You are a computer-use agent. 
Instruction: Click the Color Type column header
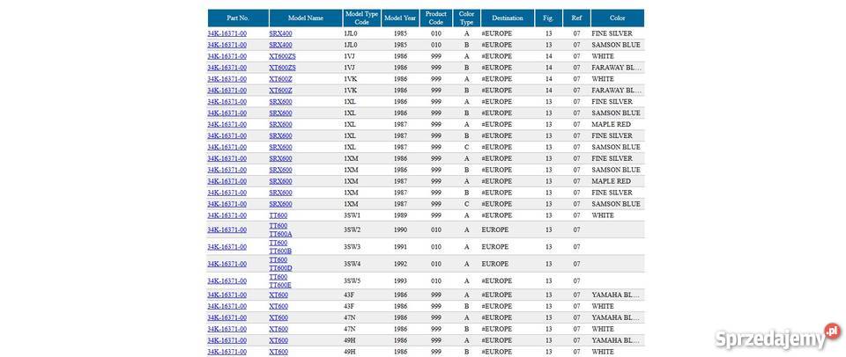pyautogui.click(x=466, y=18)
